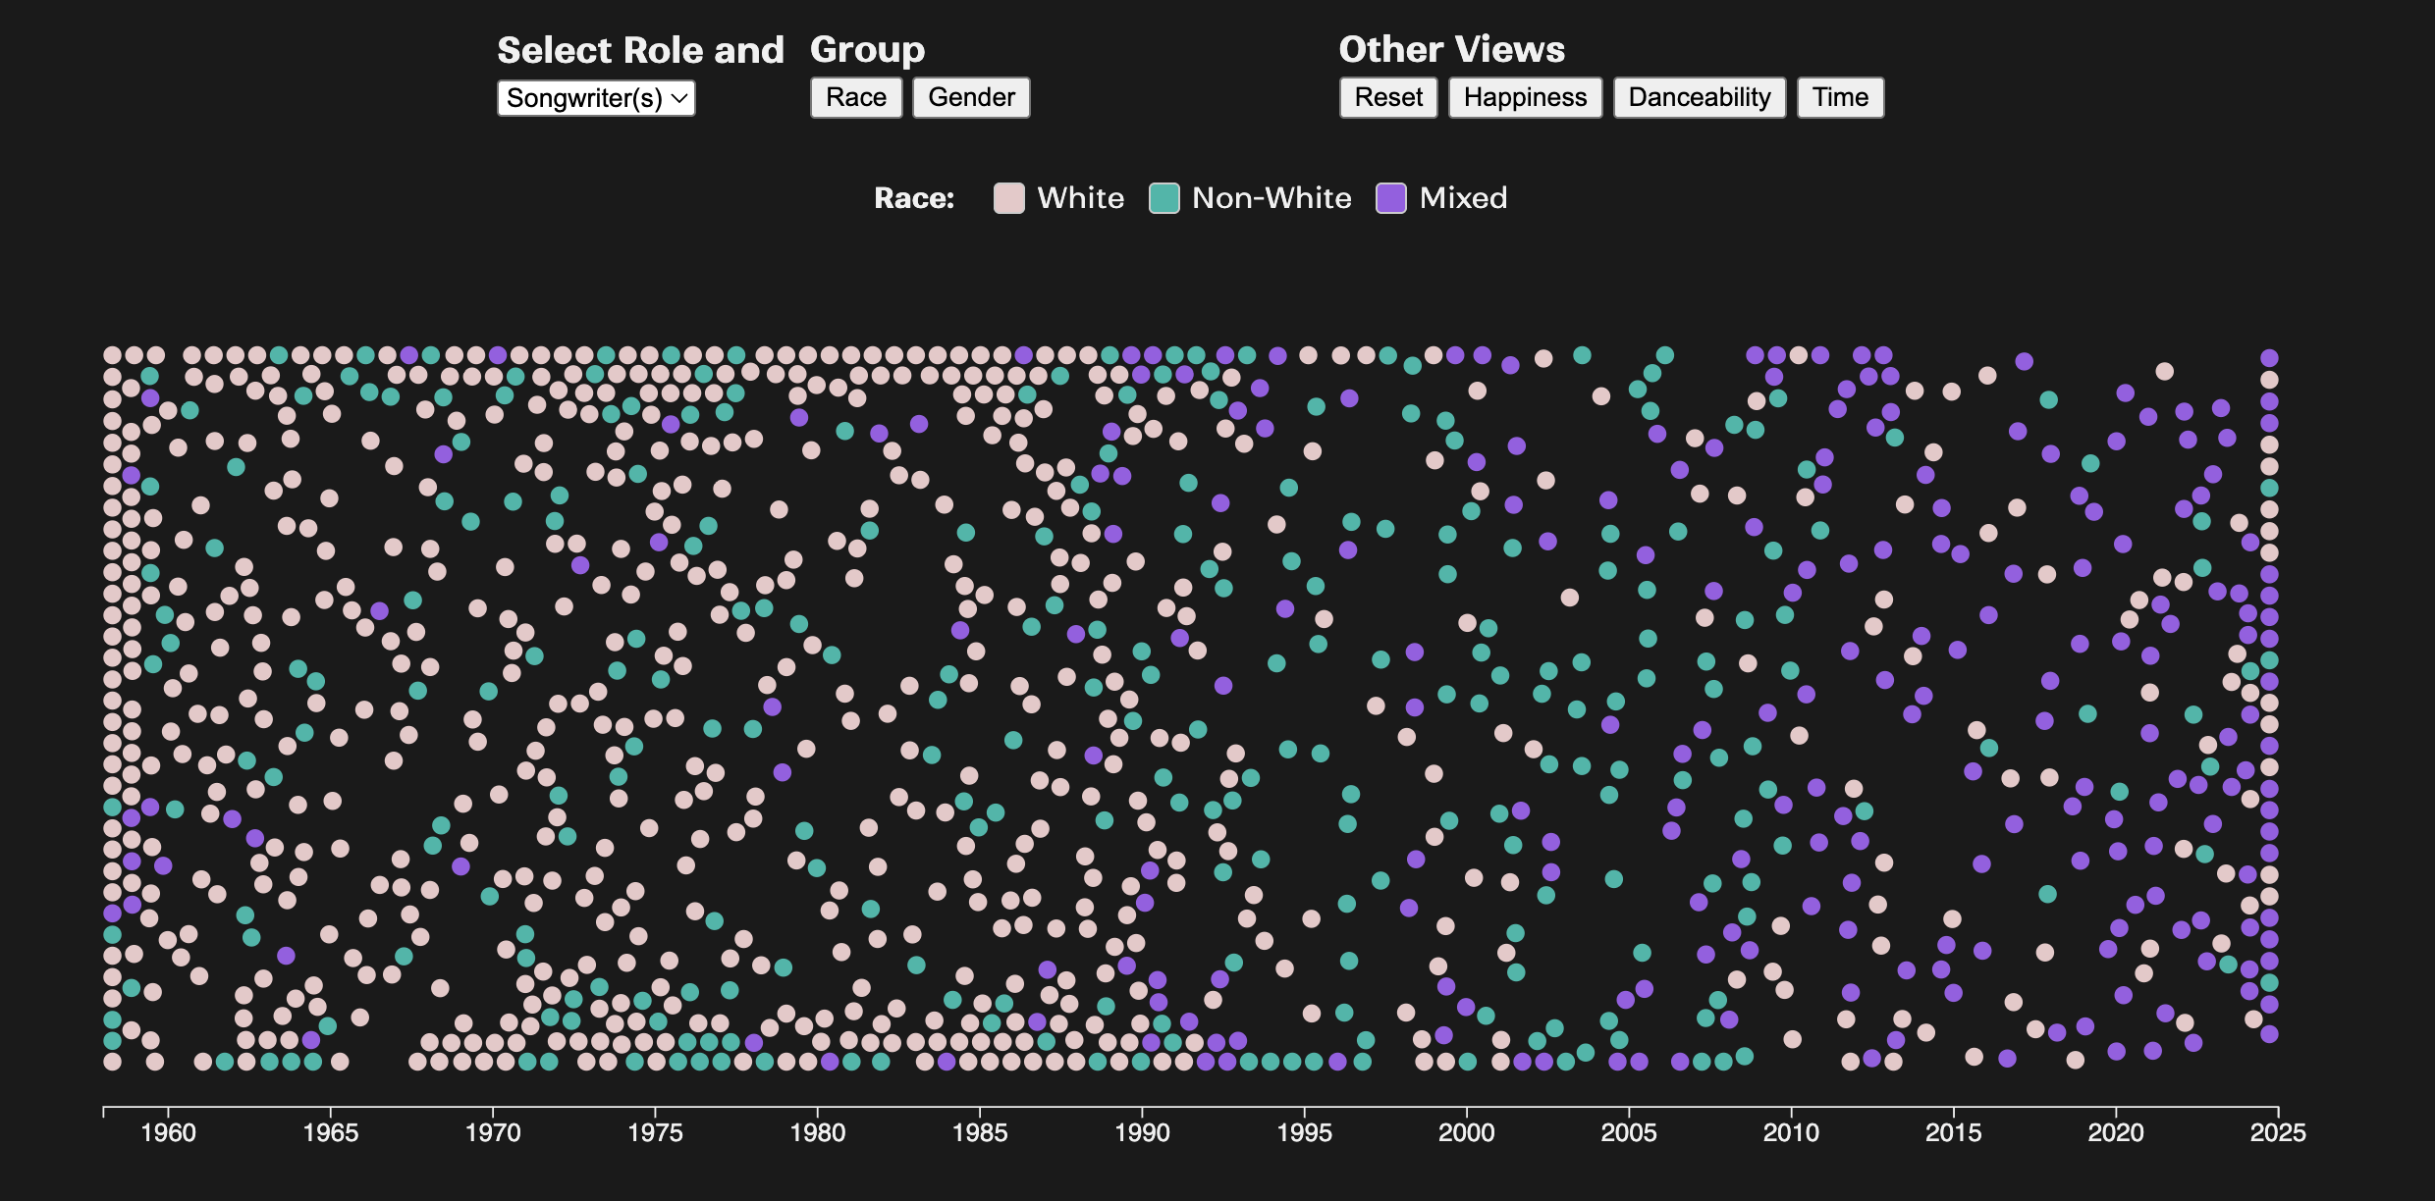Image resolution: width=2435 pixels, height=1201 pixels.
Task: Click the 1985 axis tick label
Action: [x=980, y=1132]
